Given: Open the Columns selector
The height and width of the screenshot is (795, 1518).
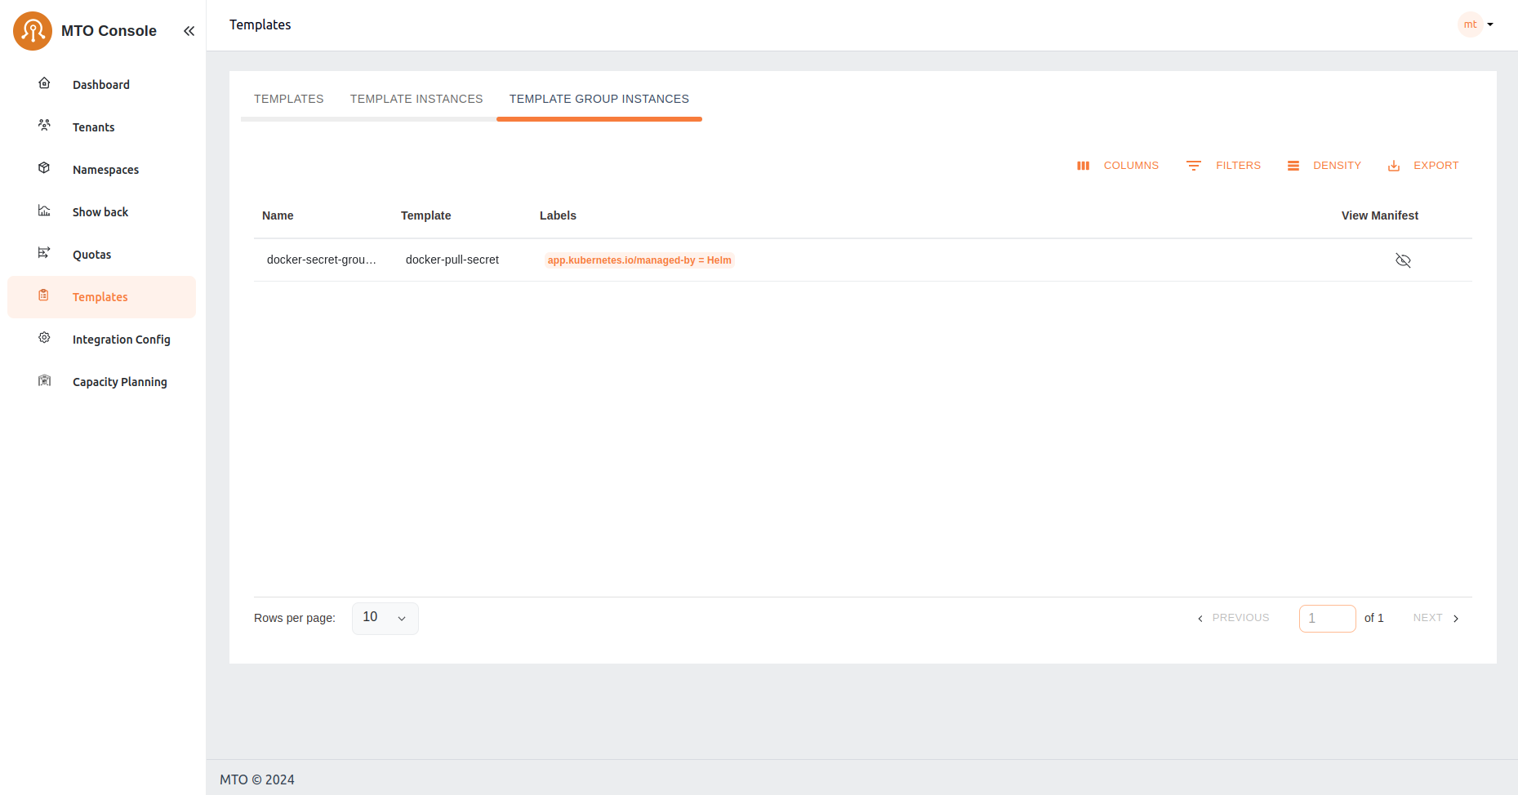Looking at the screenshot, I should 1118,166.
